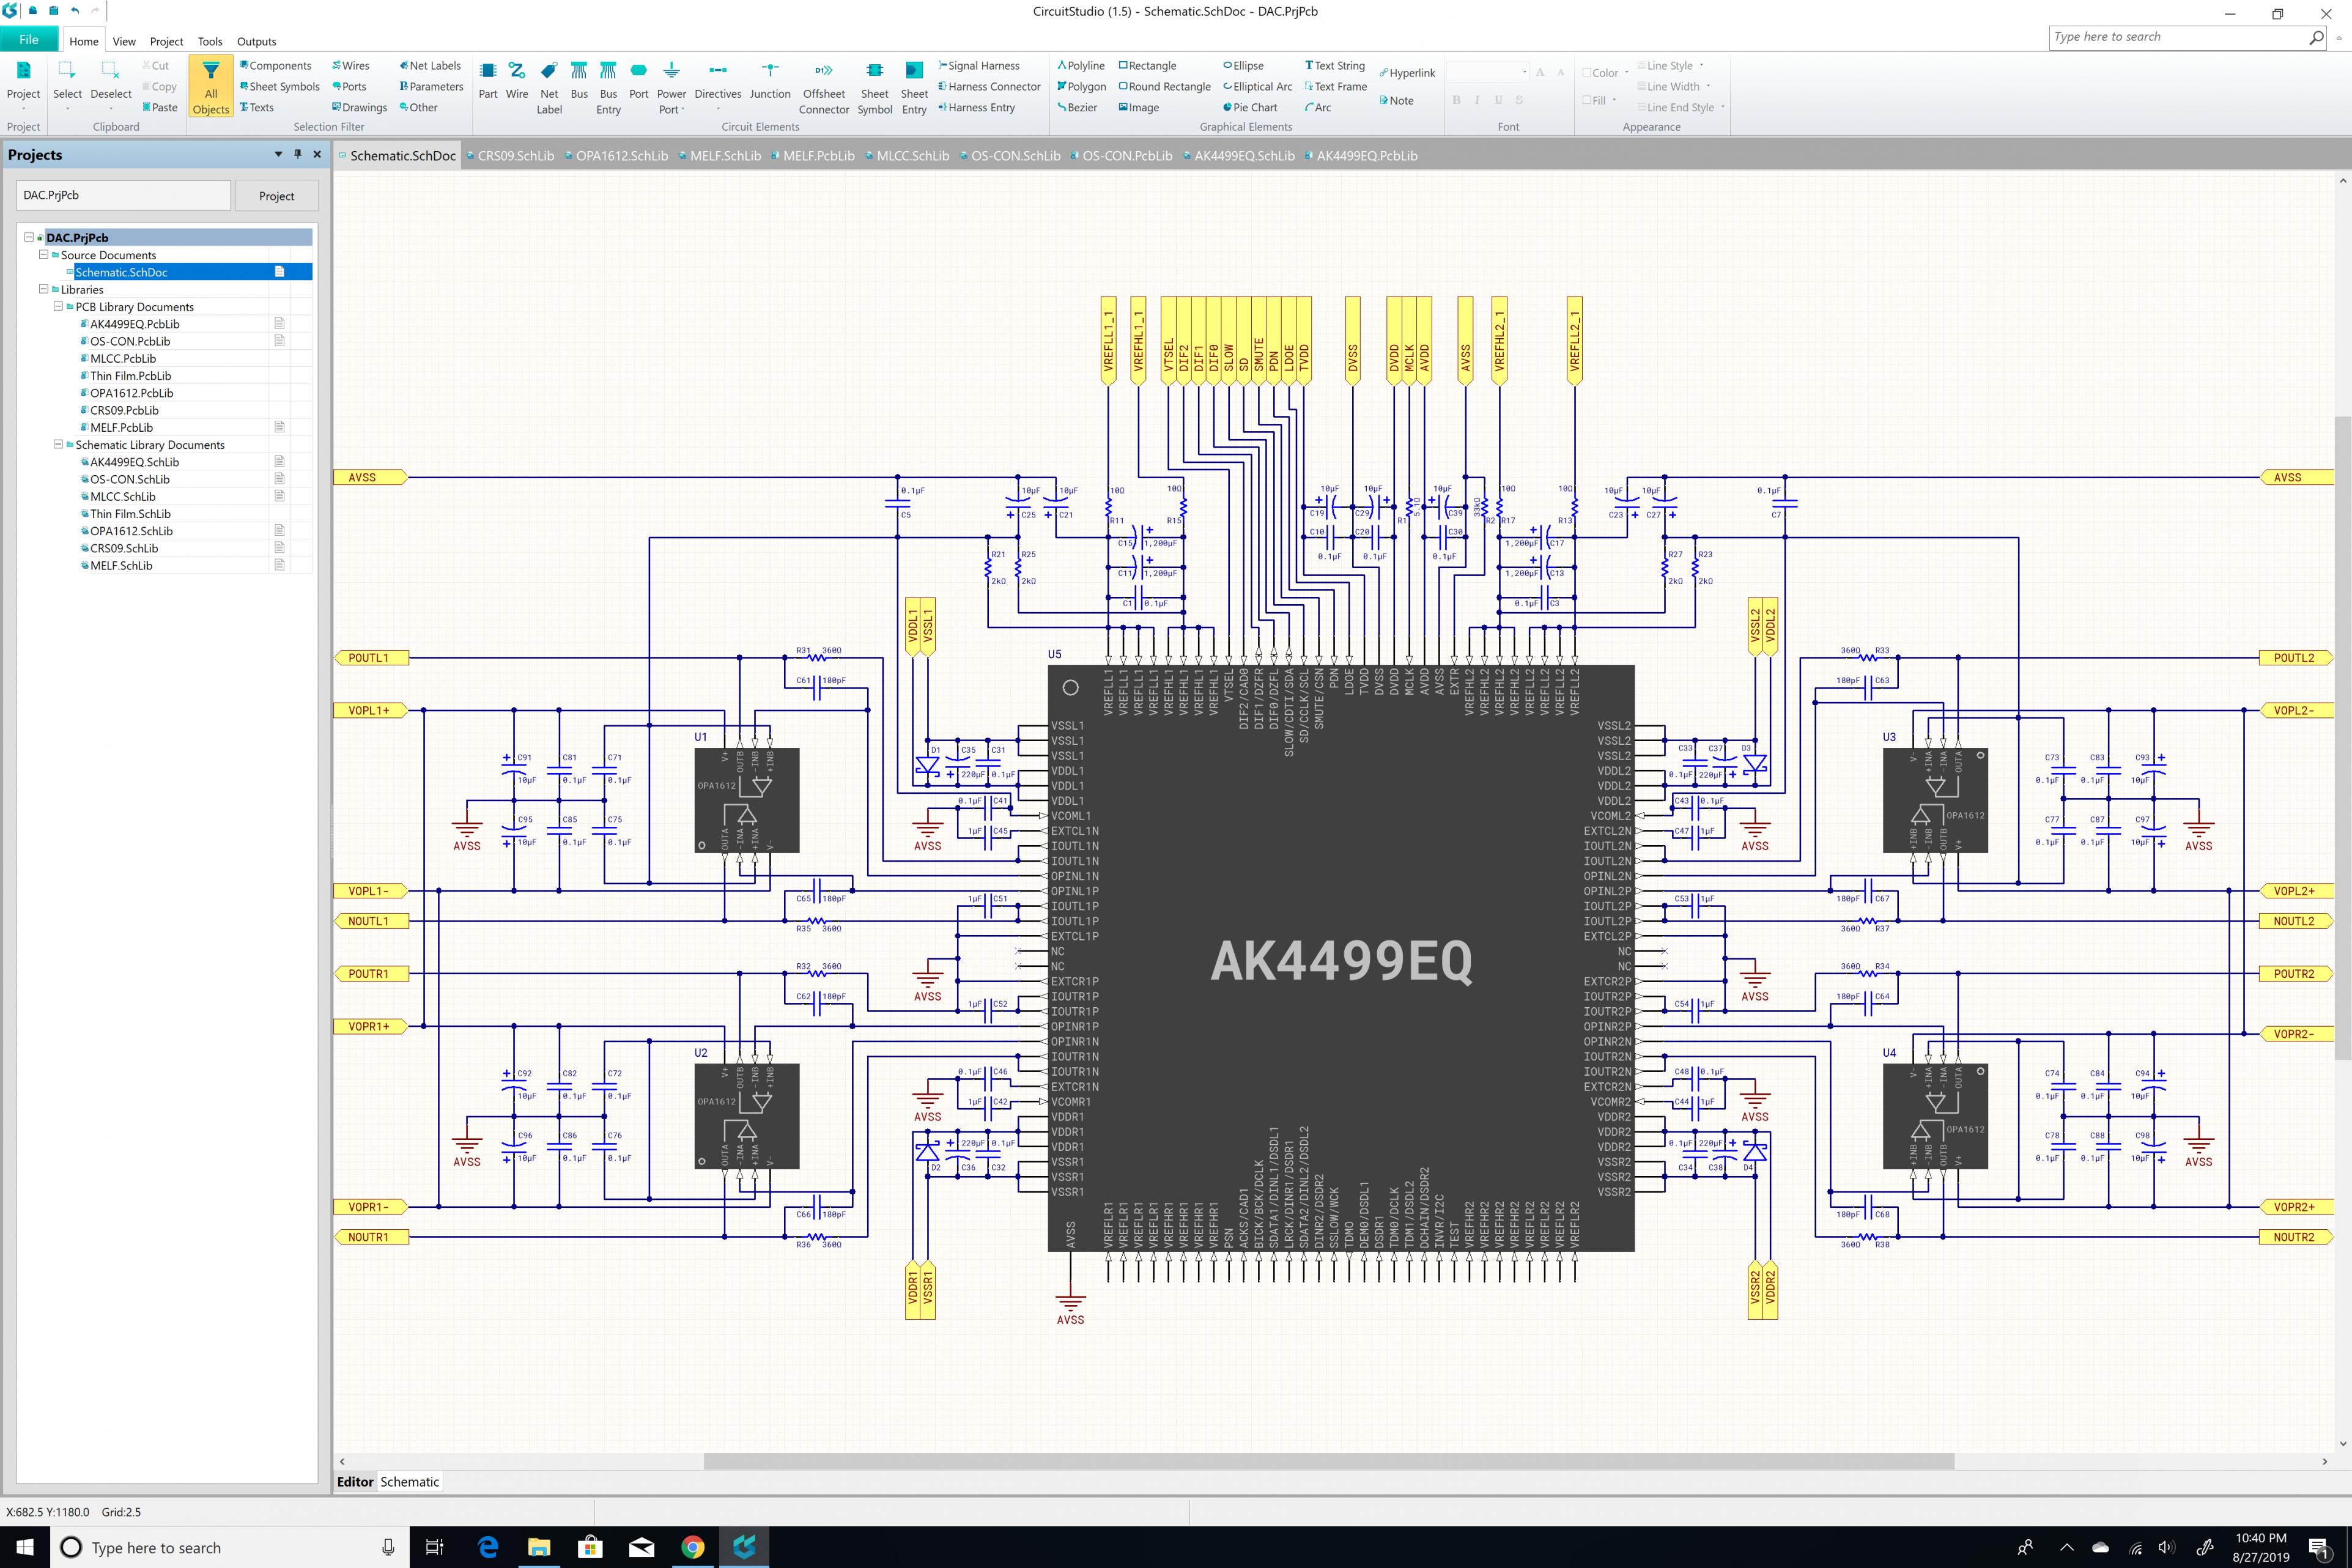Open MELF.SchLib in the project tree
Viewport: 2352px width, 1568px height.
pos(121,565)
